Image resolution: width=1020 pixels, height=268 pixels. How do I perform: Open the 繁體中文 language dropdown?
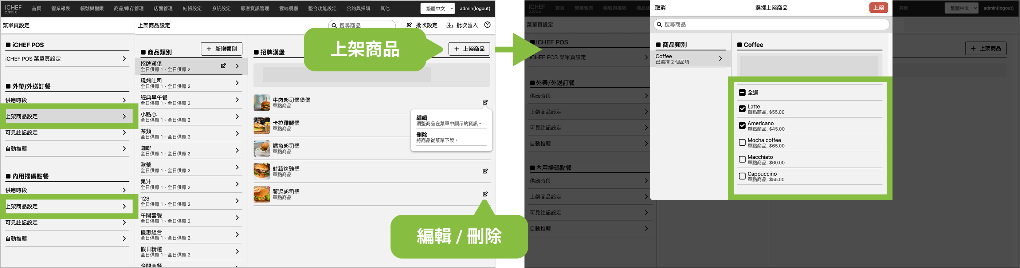pos(438,8)
